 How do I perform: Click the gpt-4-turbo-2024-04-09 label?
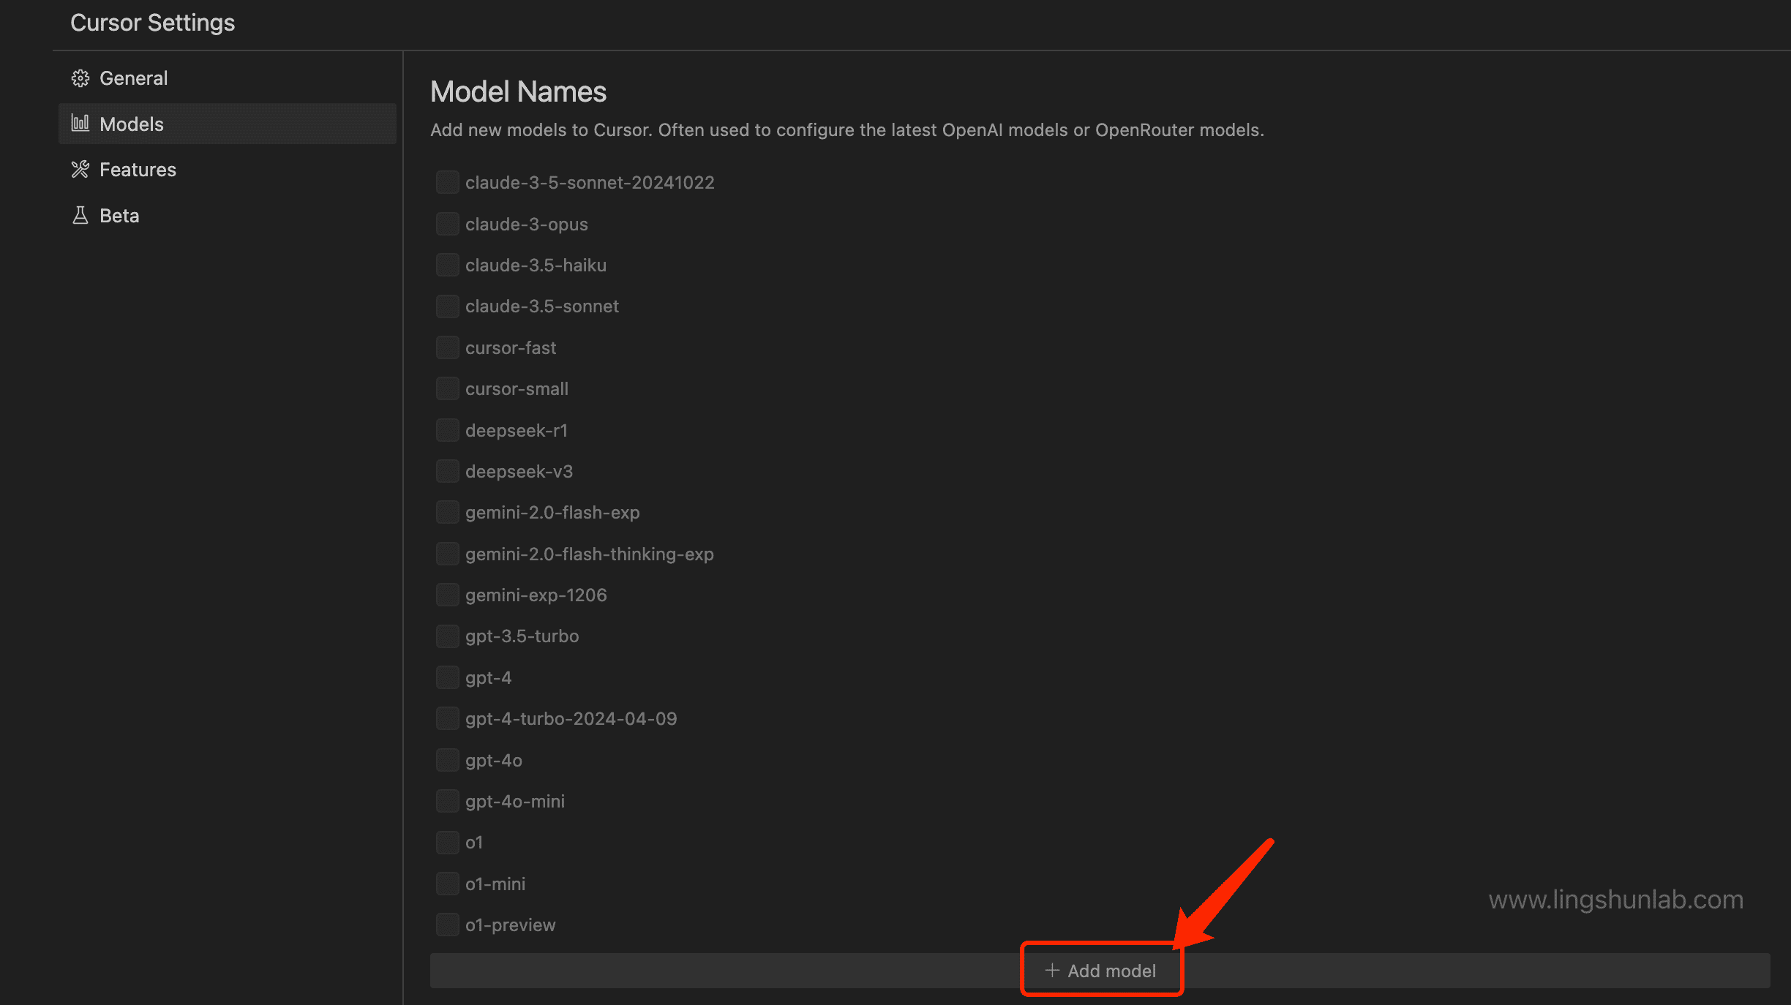click(571, 718)
